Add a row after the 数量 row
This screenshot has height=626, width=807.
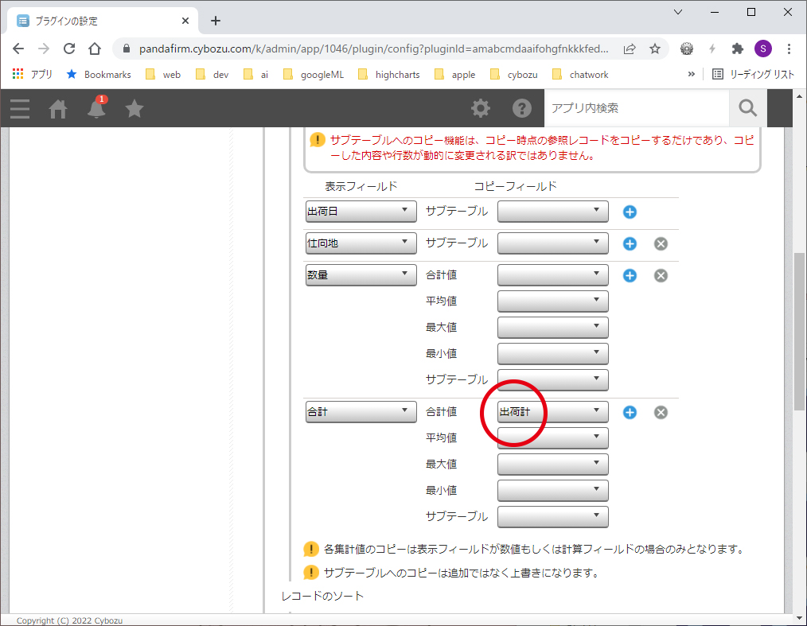(630, 276)
